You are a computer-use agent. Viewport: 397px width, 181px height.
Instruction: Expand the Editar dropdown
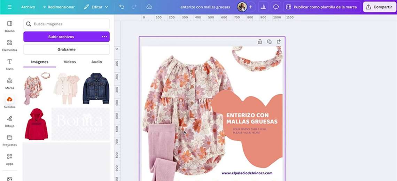point(96,7)
